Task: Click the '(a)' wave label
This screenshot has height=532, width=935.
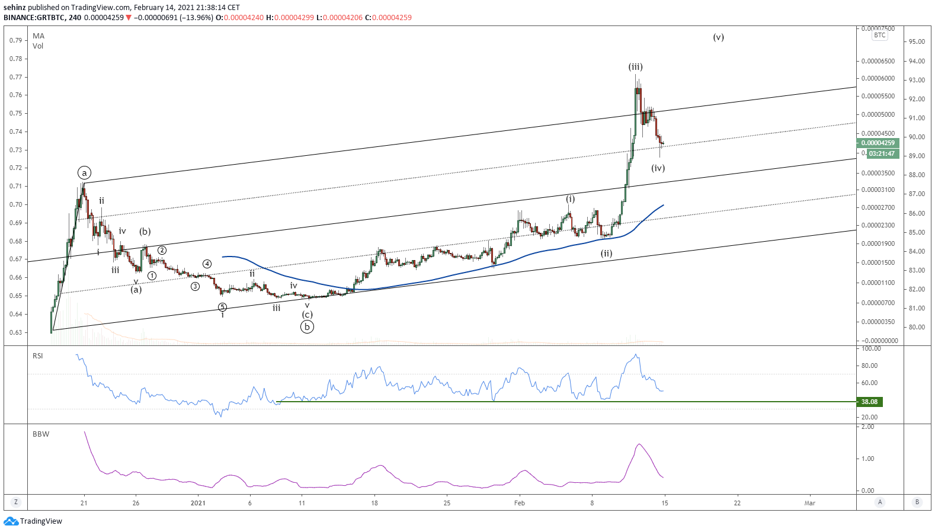Action: click(x=136, y=290)
